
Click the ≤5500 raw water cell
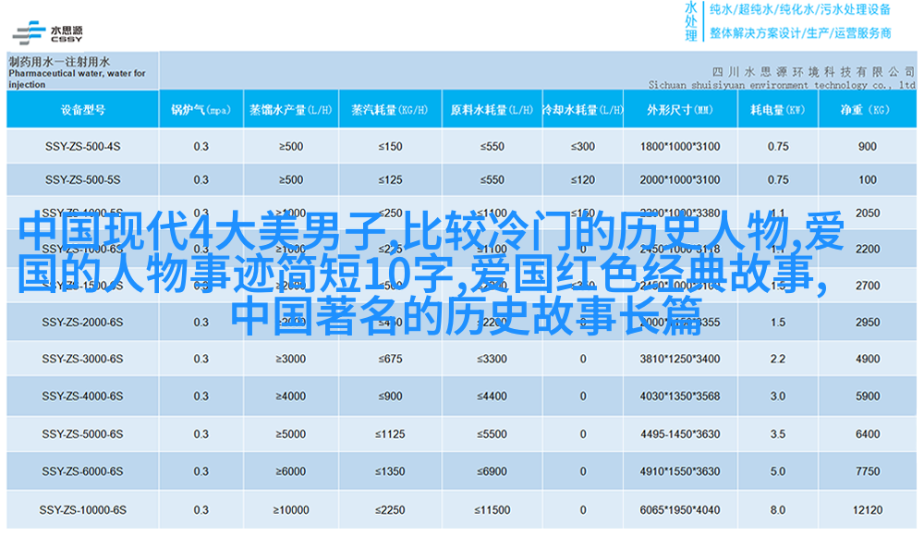492,434
